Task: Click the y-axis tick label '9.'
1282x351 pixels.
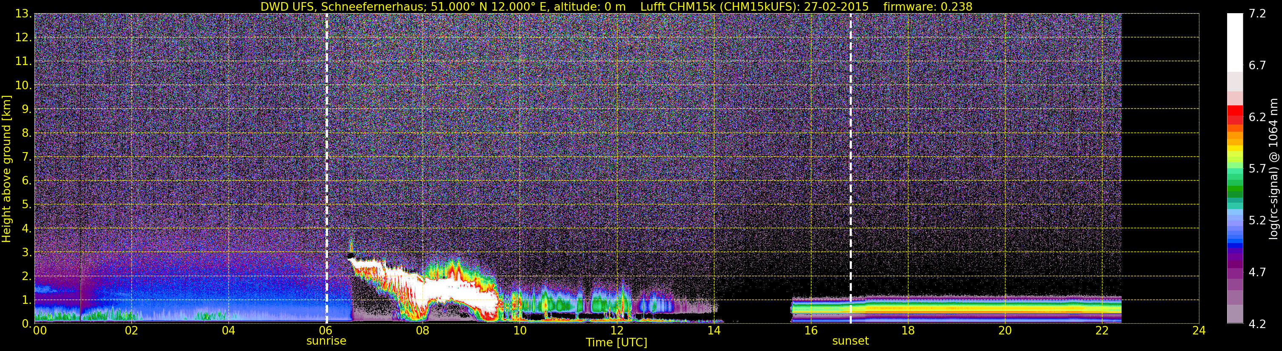Action: coord(26,109)
